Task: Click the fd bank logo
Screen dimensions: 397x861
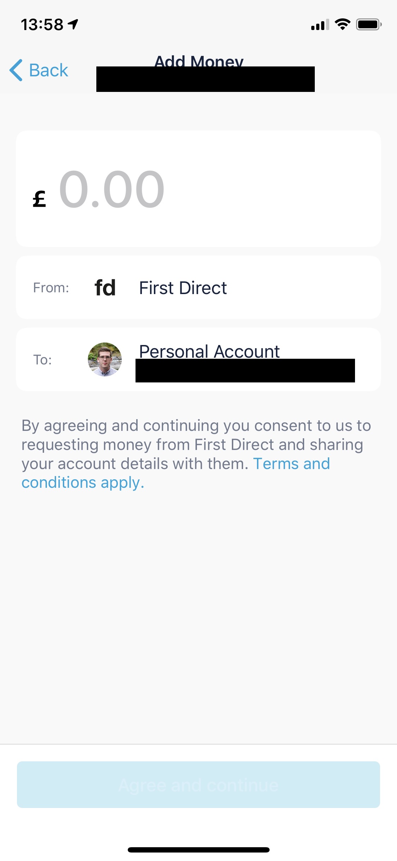Action: pyautogui.click(x=105, y=288)
